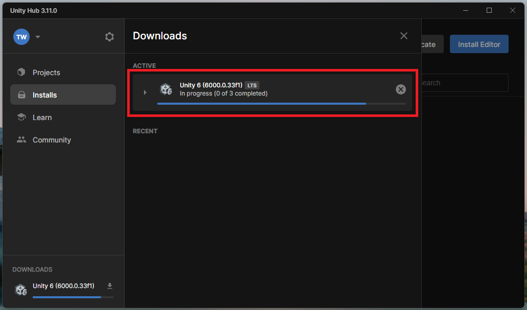This screenshot has width=527, height=310.
Task: Click the Learn graduation cap icon
Action: click(x=21, y=117)
